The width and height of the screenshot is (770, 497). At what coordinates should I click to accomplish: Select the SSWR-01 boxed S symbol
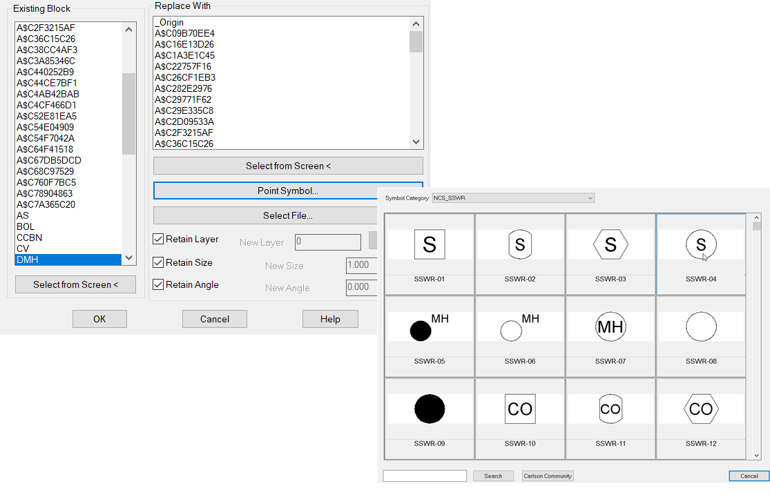pyautogui.click(x=430, y=244)
